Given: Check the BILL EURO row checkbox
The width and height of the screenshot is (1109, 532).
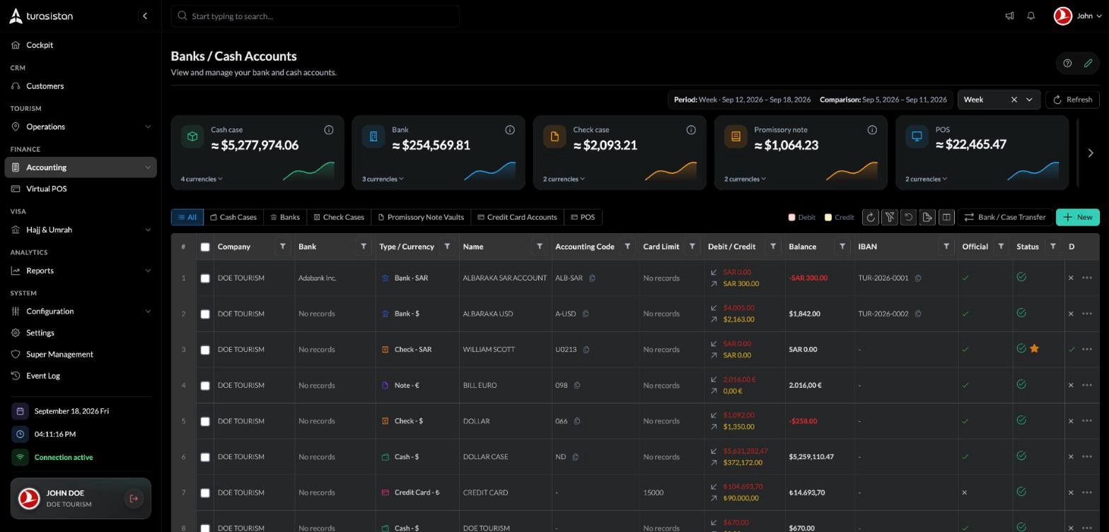Looking at the screenshot, I should tap(205, 386).
